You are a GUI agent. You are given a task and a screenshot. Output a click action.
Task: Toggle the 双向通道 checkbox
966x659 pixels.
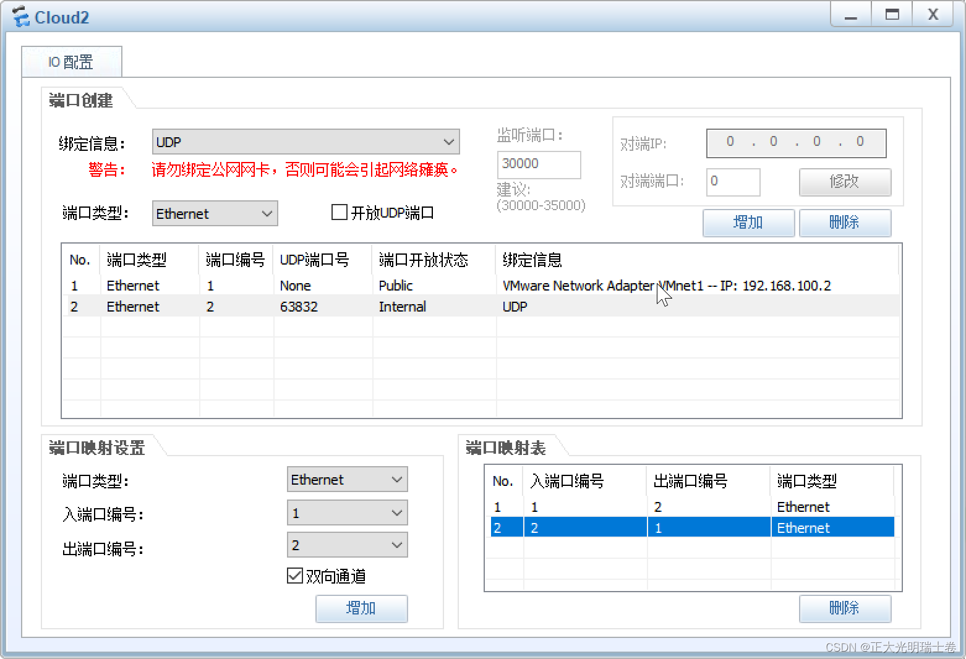tap(295, 576)
